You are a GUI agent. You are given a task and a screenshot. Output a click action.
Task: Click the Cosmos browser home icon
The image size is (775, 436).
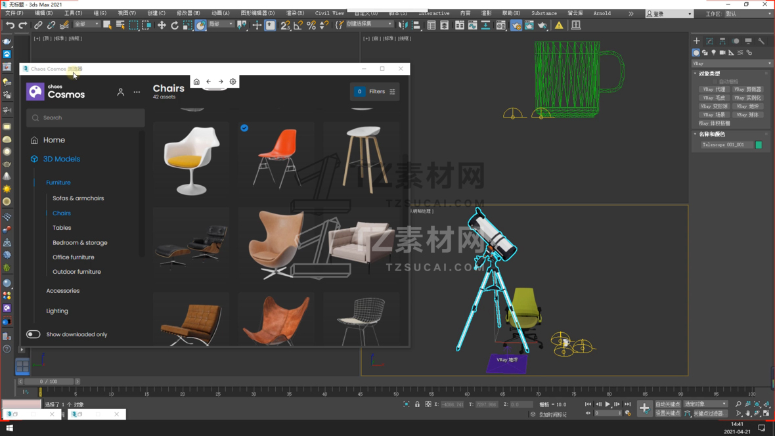click(x=196, y=81)
